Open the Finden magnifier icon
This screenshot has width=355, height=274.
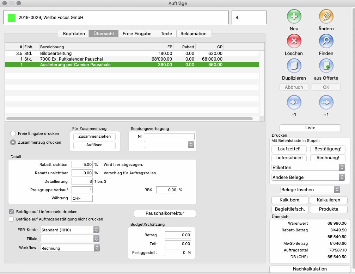326,41
